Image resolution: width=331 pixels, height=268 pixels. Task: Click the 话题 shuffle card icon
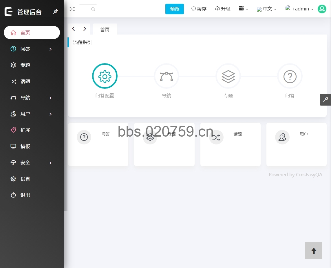click(216, 137)
